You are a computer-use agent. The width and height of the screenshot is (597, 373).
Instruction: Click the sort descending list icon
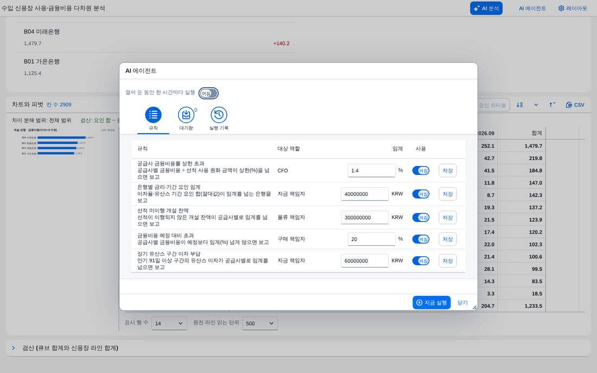pyautogui.click(x=520, y=105)
